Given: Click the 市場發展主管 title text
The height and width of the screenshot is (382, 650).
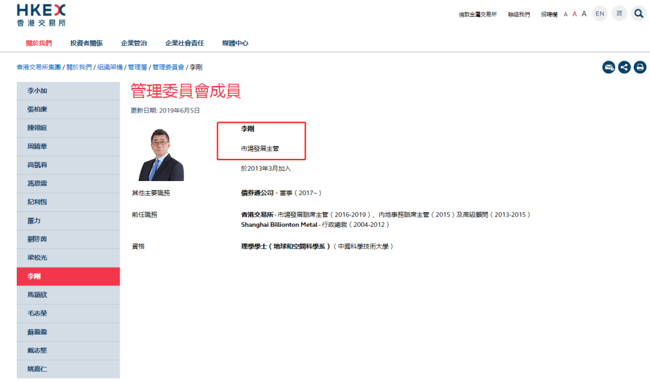Looking at the screenshot, I should click(x=260, y=149).
